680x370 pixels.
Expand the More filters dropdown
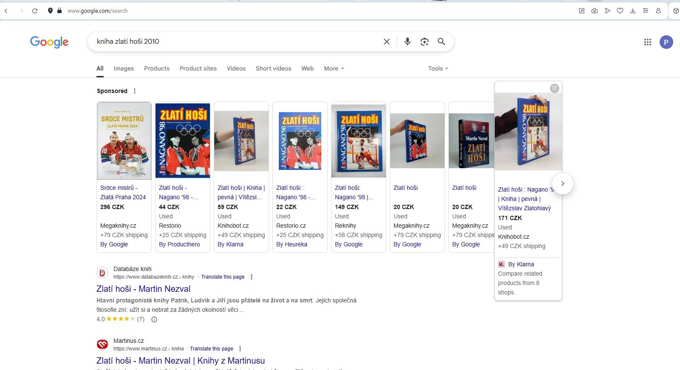pos(334,68)
